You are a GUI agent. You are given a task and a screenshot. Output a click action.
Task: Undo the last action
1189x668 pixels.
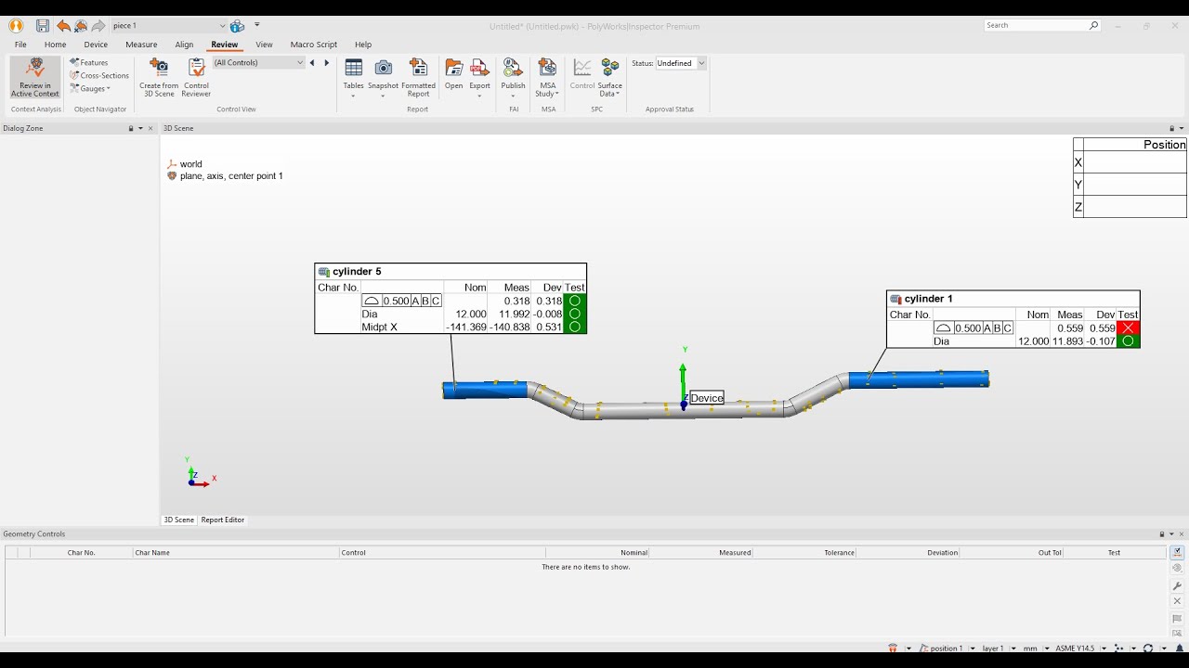[x=63, y=26]
